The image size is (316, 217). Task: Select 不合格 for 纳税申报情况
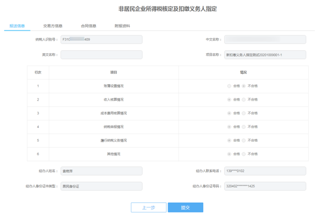(x=244, y=127)
